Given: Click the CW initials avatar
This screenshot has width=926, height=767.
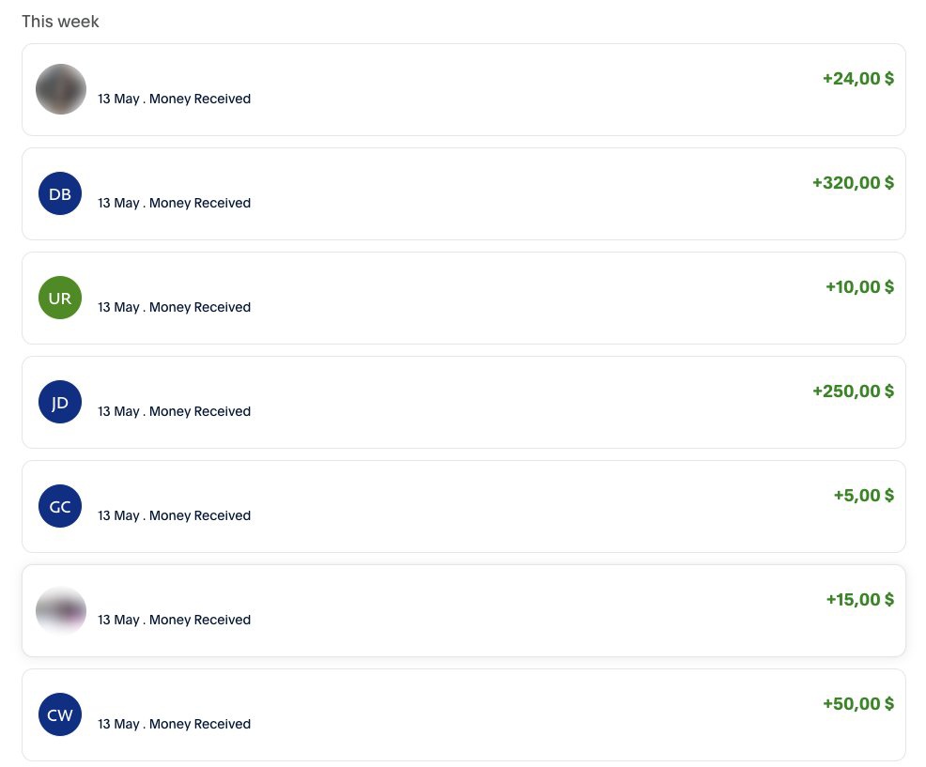Looking at the screenshot, I should [60, 715].
